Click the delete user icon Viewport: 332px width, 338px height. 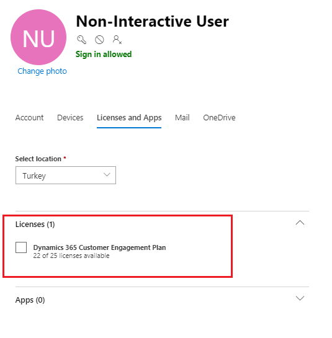(x=117, y=40)
